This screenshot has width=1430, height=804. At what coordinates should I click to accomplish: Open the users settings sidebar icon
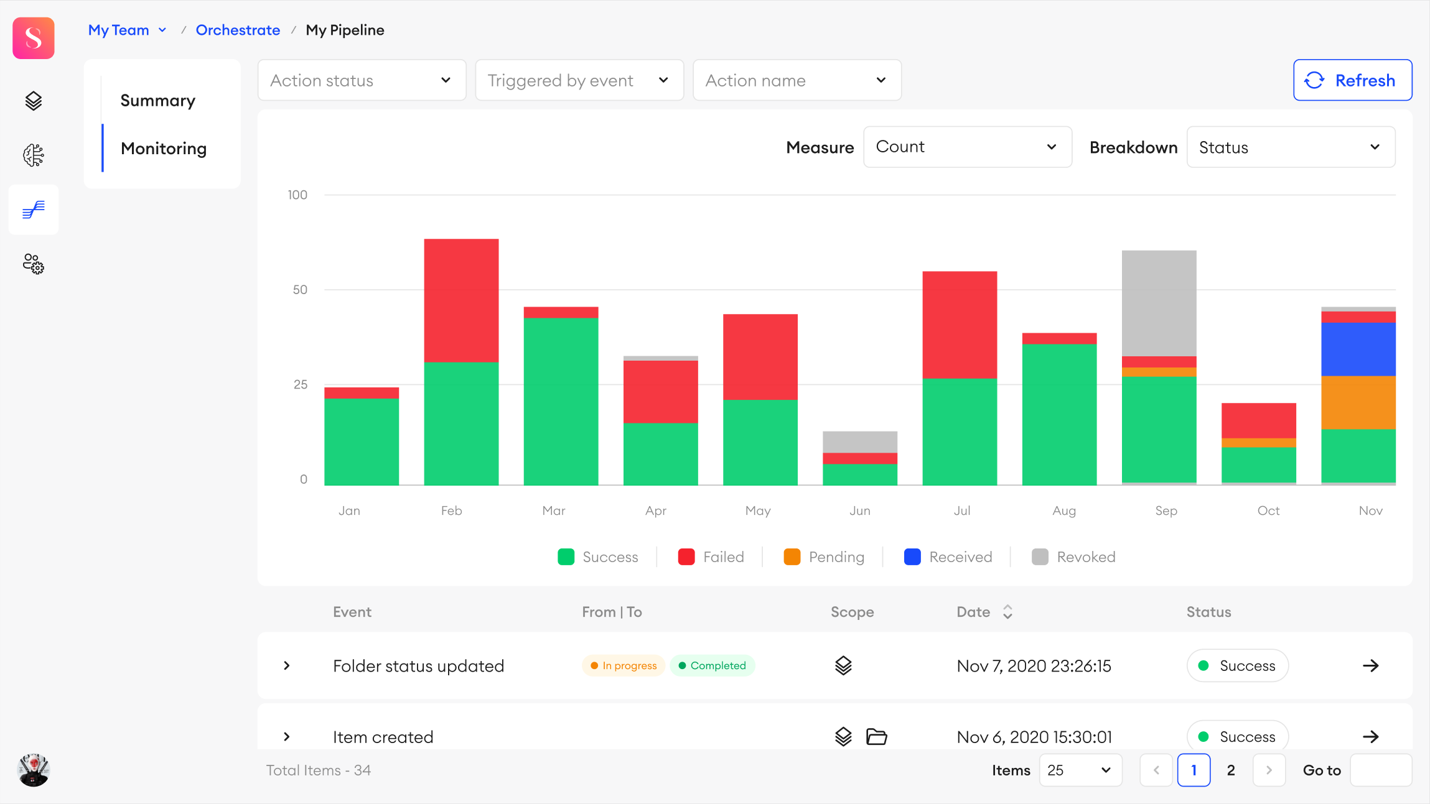pos(34,264)
